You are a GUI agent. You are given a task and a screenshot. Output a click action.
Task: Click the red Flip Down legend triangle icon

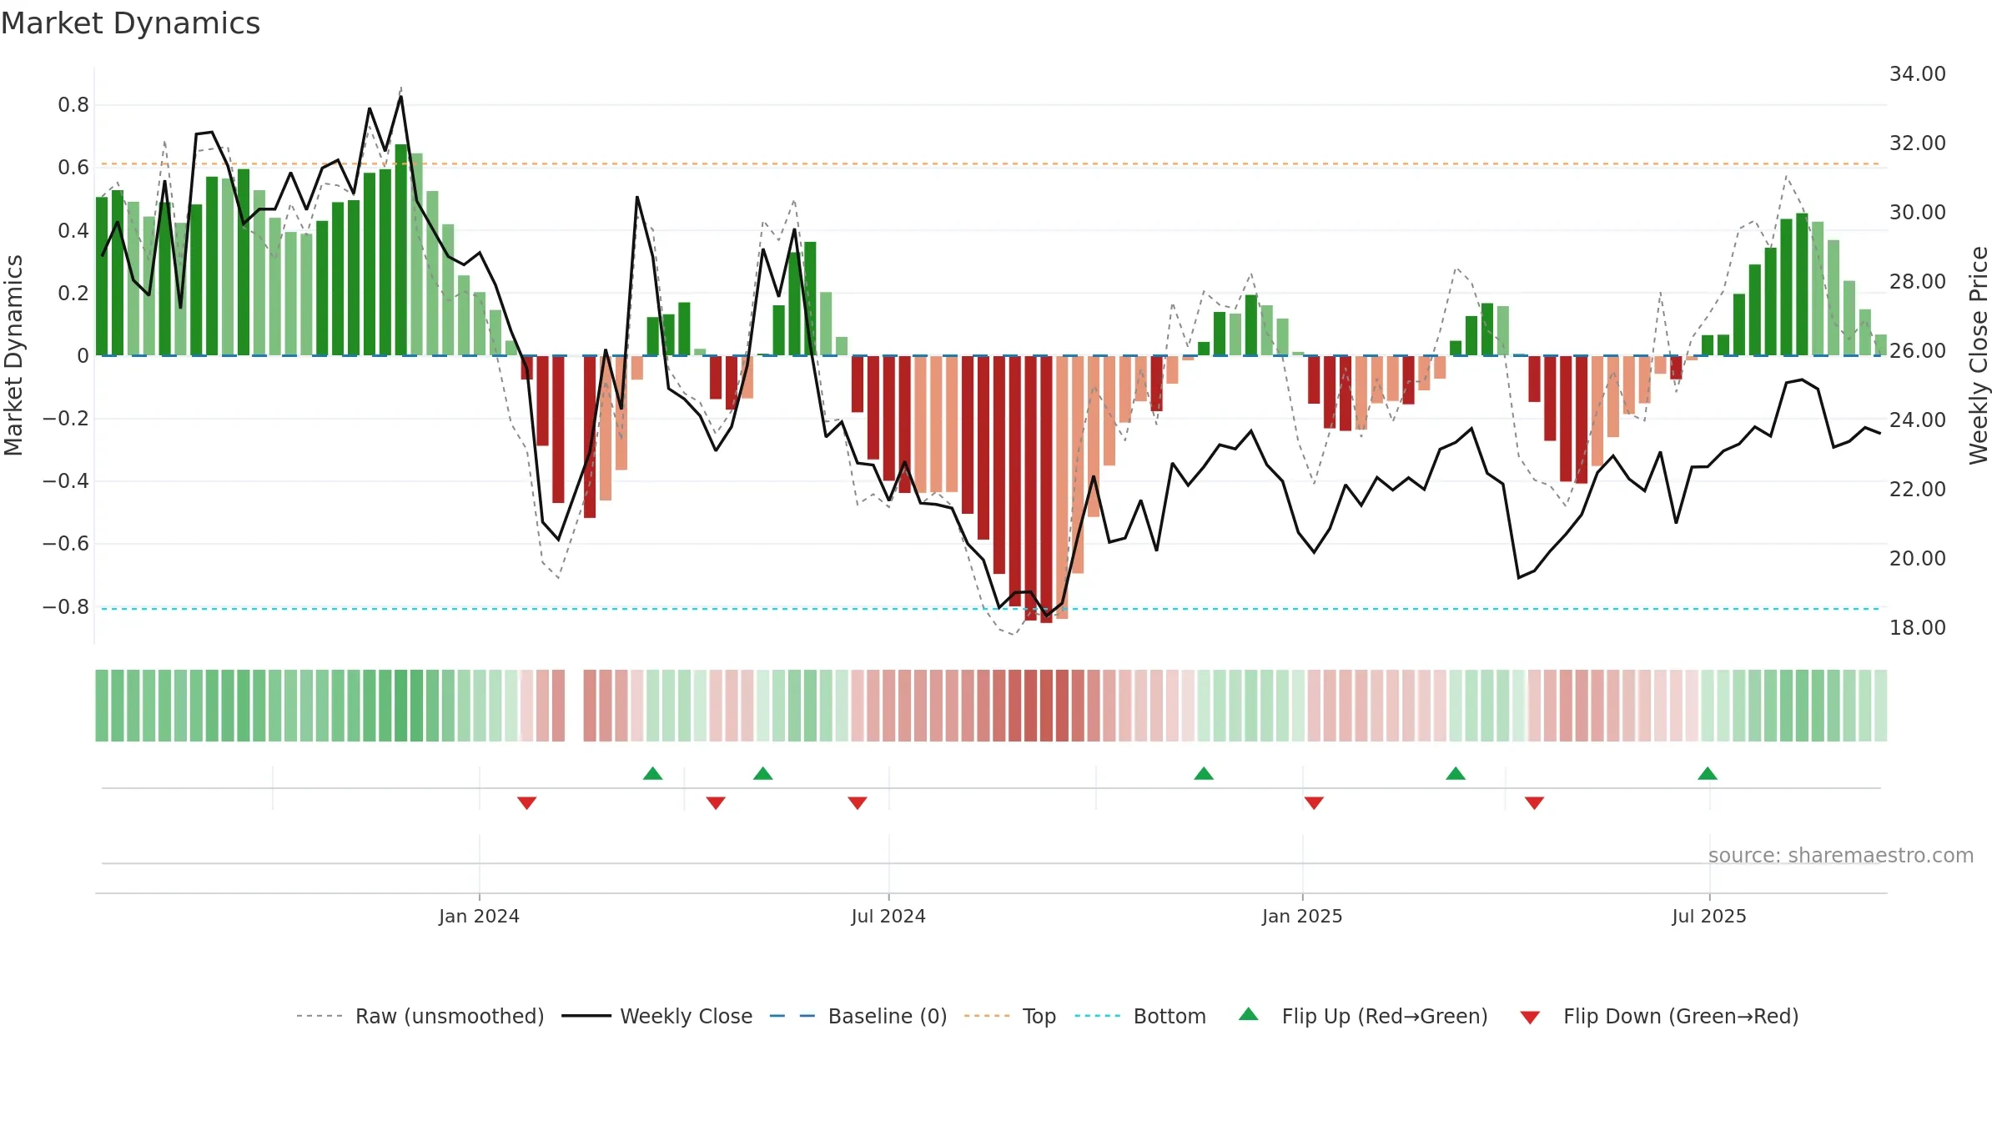[1530, 1018]
